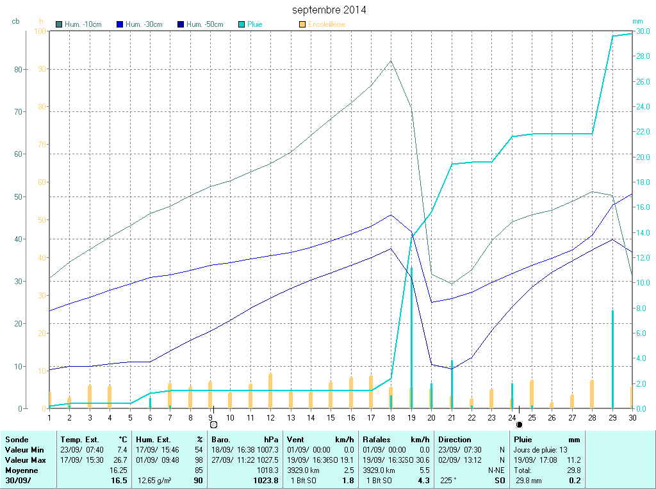This screenshot has width=656, height=489.
Task: Select the Baro. hPa column header
Action: (245, 440)
